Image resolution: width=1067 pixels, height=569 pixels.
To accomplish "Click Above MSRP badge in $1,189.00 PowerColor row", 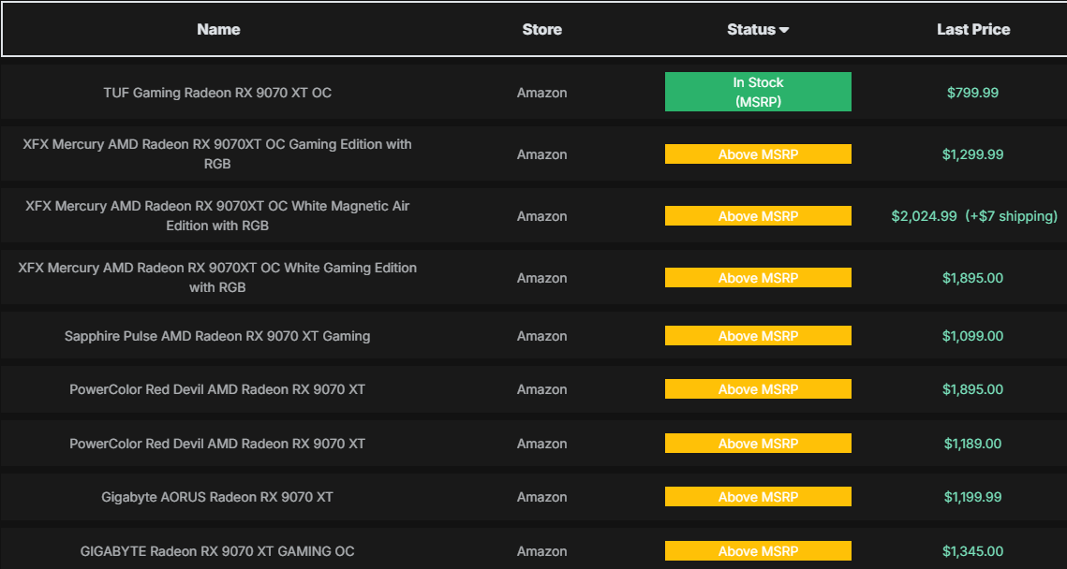I will [x=758, y=444].
